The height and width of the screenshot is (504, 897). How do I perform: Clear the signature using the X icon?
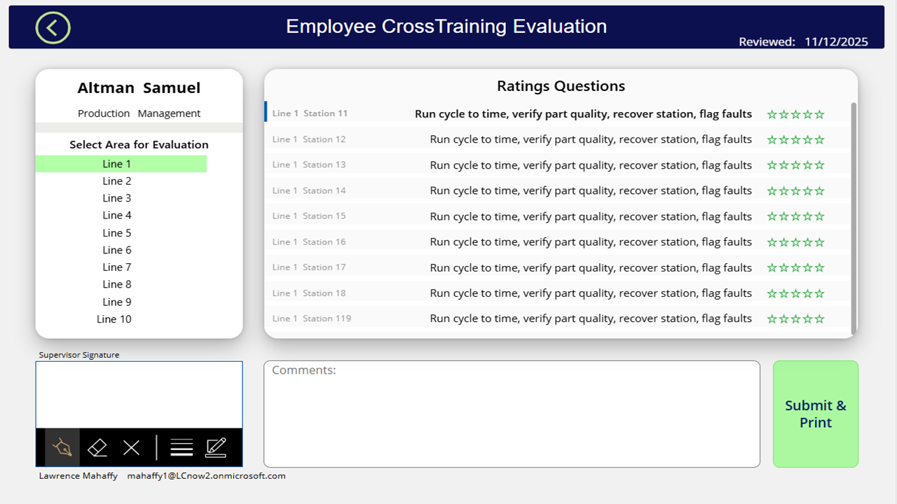pyautogui.click(x=131, y=447)
